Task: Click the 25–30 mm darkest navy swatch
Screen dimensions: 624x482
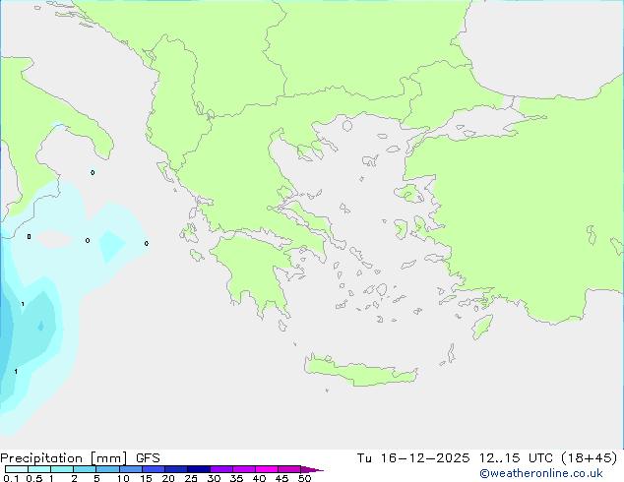Action: (199, 469)
